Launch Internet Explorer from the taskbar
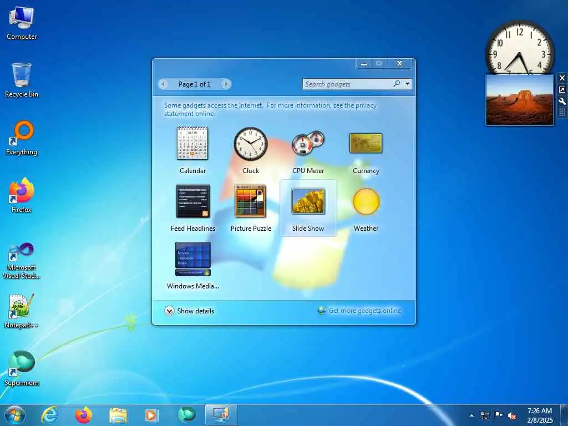Screen dimensions: 568x426 49,415
